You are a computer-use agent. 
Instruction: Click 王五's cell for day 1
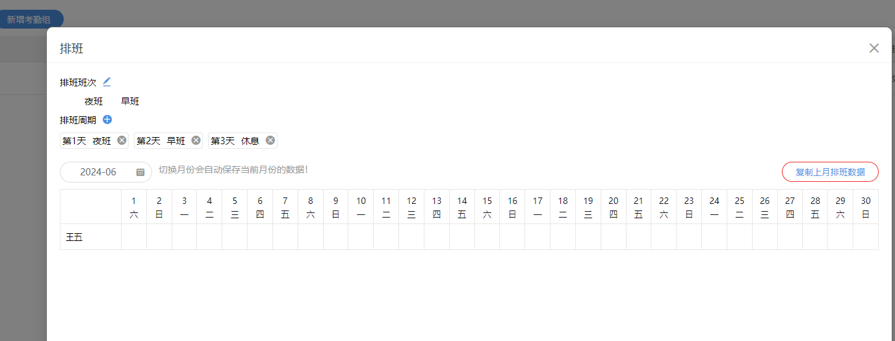tap(134, 237)
